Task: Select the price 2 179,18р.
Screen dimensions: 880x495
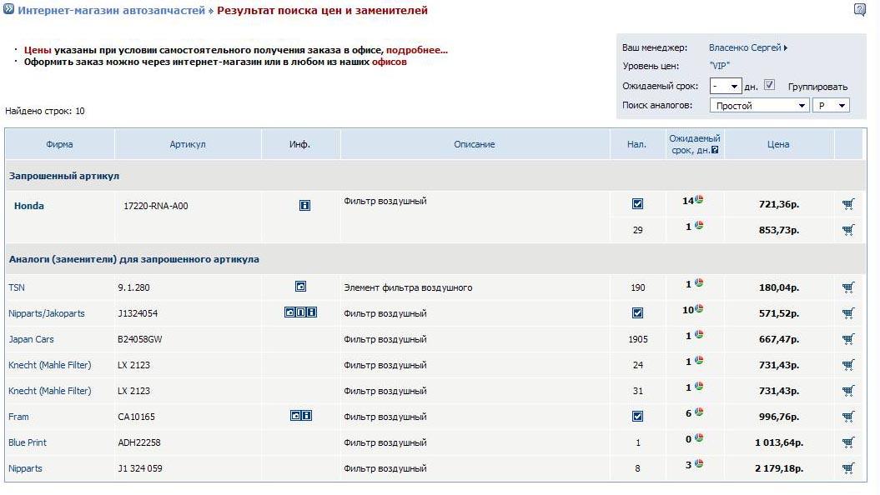Action: (x=779, y=468)
